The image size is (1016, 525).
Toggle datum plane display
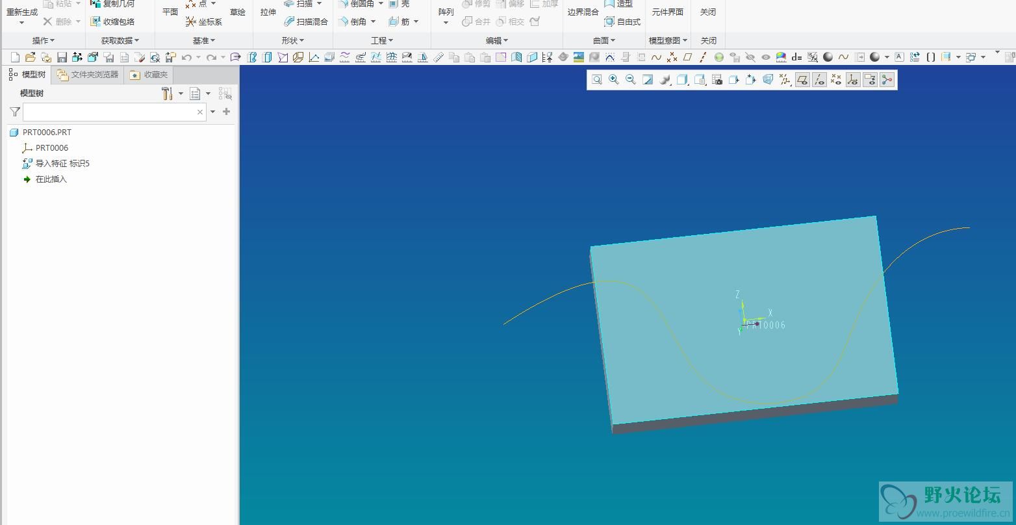802,80
